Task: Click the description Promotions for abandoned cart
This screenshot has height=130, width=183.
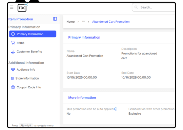Action: [139, 56]
